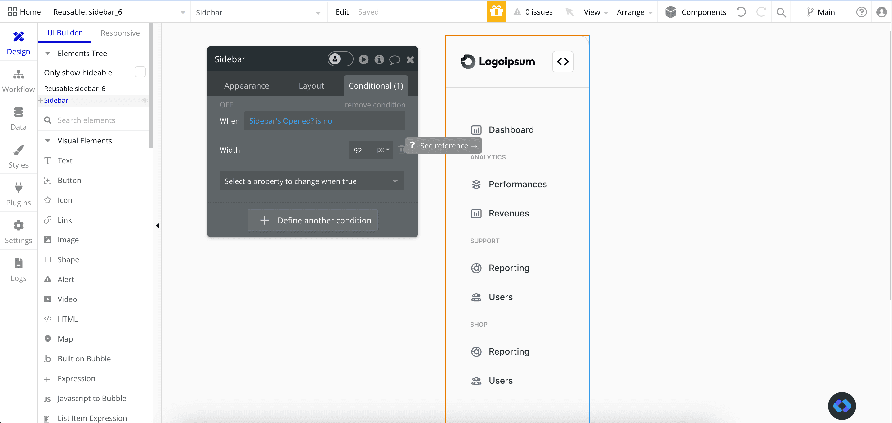The height and width of the screenshot is (423, 892).
Task: Click the remove condition link
Action: (x=375, y=105)
